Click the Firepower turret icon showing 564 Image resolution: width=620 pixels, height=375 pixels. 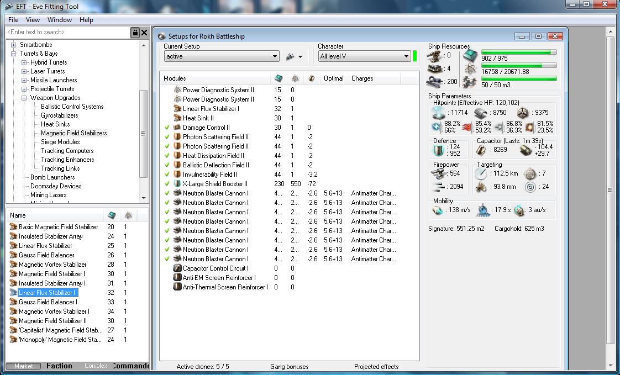(439, 173)
